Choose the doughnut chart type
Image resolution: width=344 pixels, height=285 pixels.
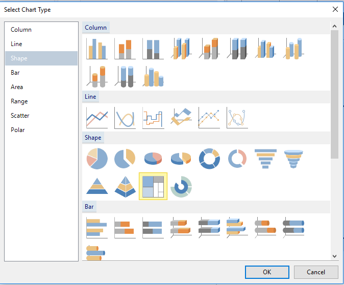209,159
